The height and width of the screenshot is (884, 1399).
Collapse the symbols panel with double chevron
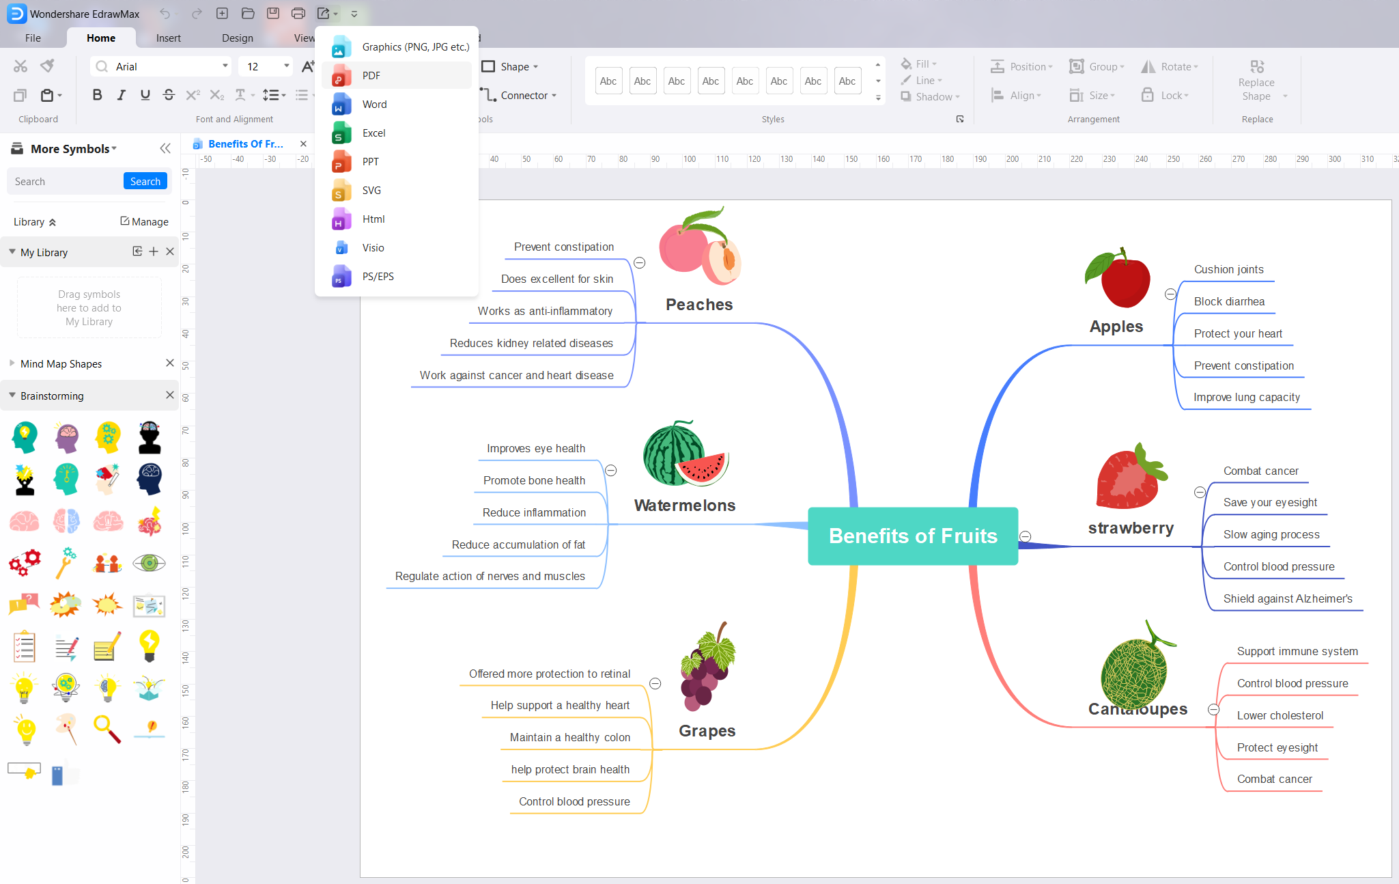[x=165, y=148]
